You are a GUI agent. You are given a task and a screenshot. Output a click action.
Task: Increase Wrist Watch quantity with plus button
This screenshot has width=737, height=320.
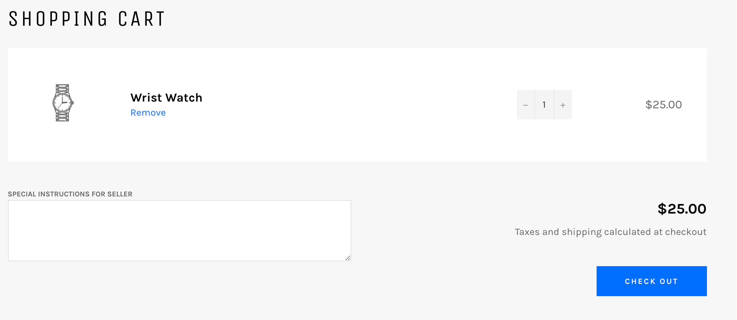point(563,105)
